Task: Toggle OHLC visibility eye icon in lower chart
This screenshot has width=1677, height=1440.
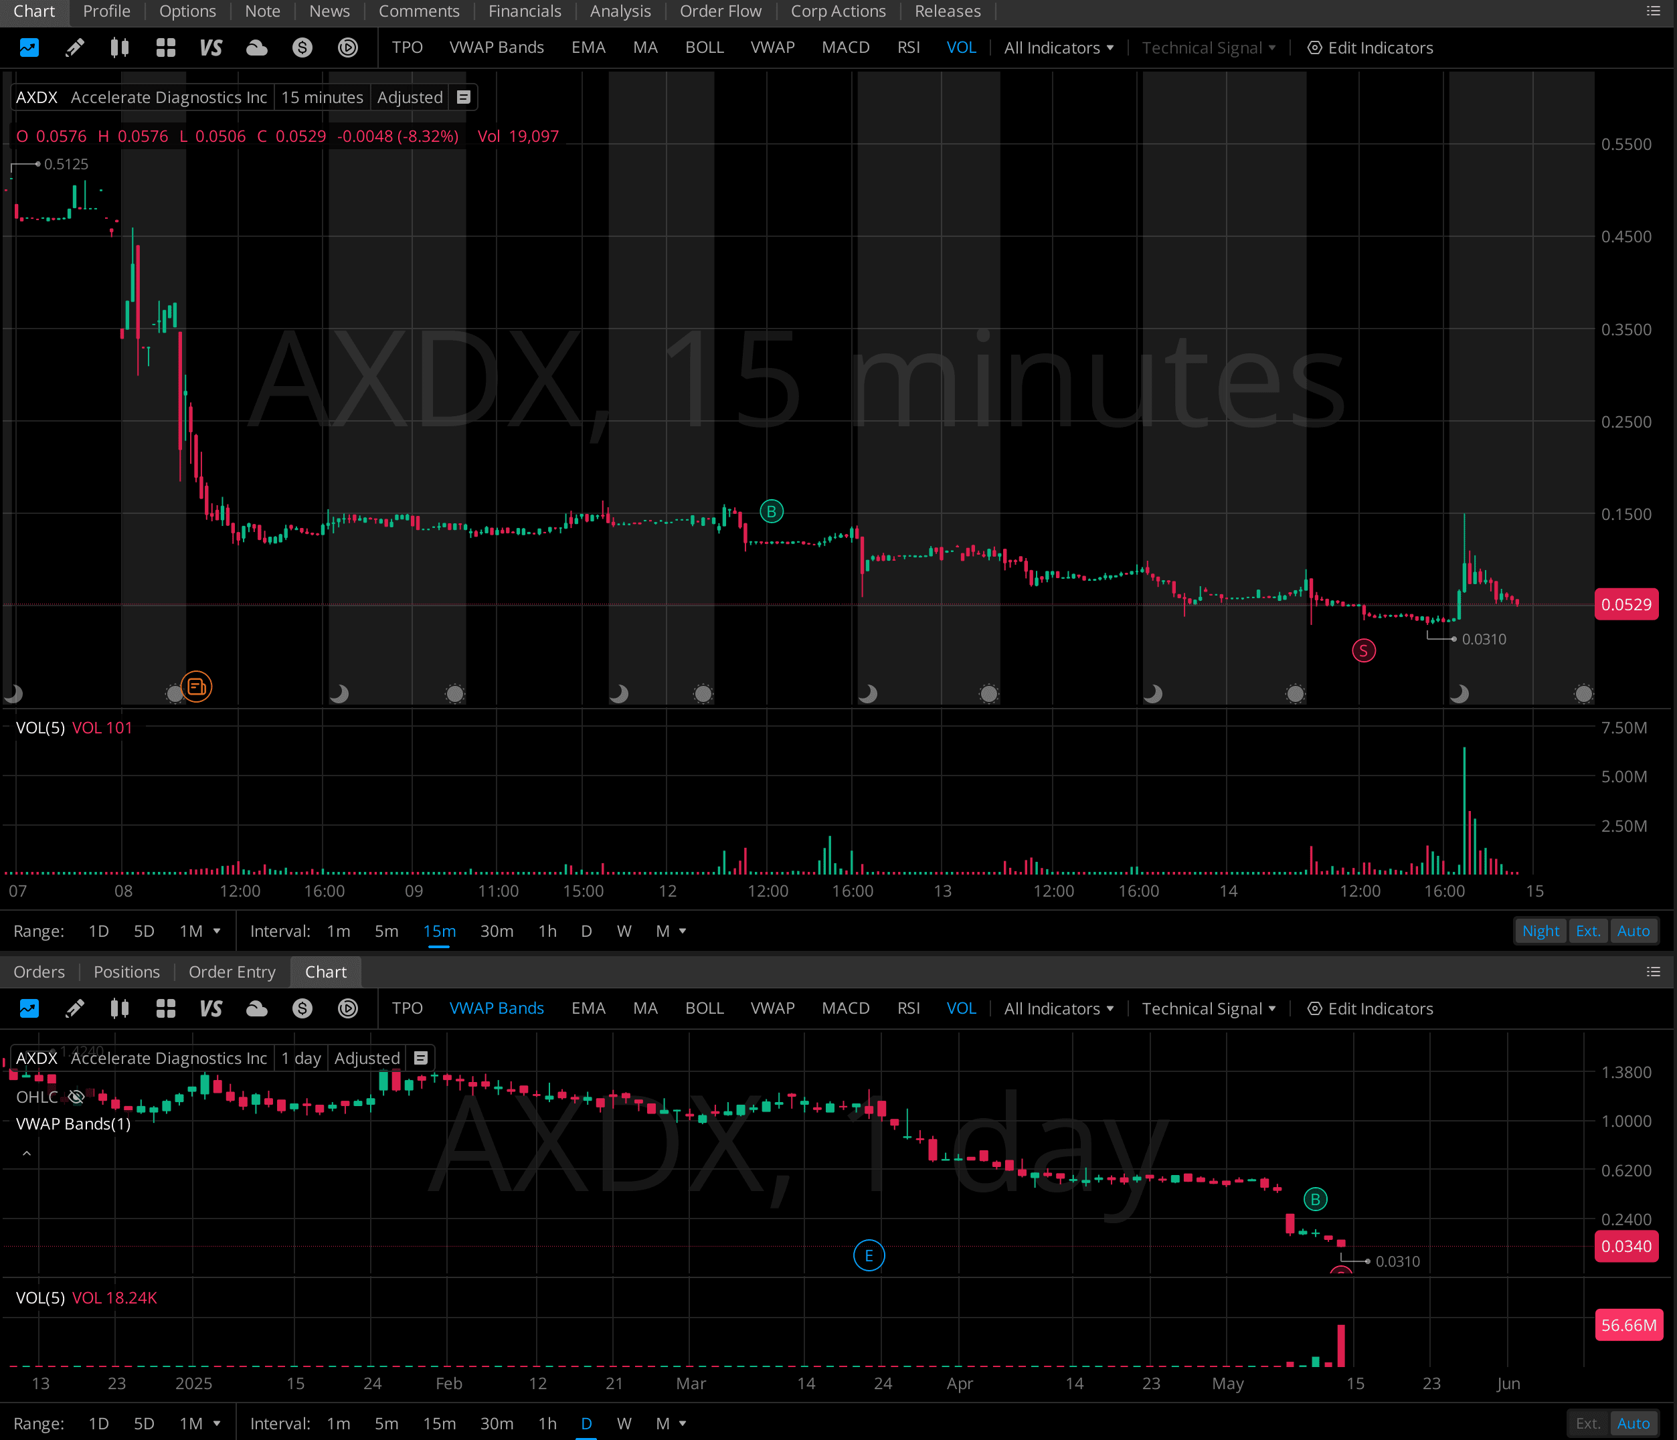Action: (x=76, y=1097)
